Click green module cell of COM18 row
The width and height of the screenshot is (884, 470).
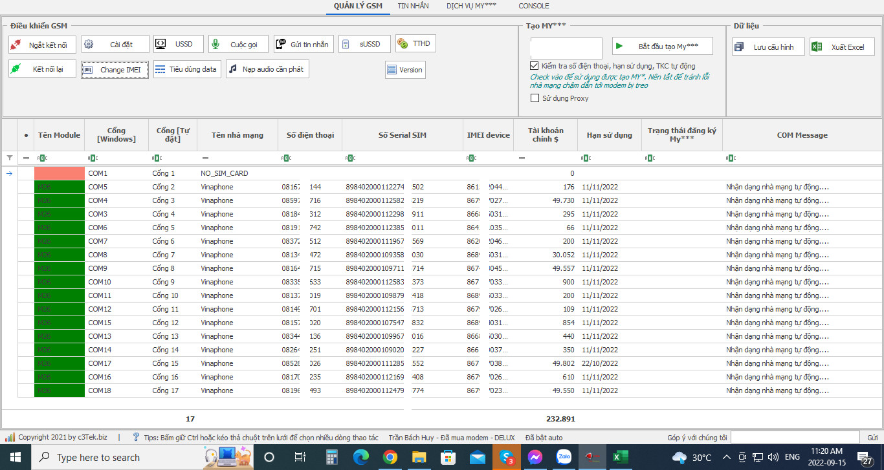click(60, 390)
